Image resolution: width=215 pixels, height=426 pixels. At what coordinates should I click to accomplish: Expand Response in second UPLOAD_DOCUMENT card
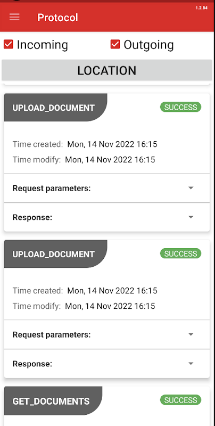click(107, 364)
